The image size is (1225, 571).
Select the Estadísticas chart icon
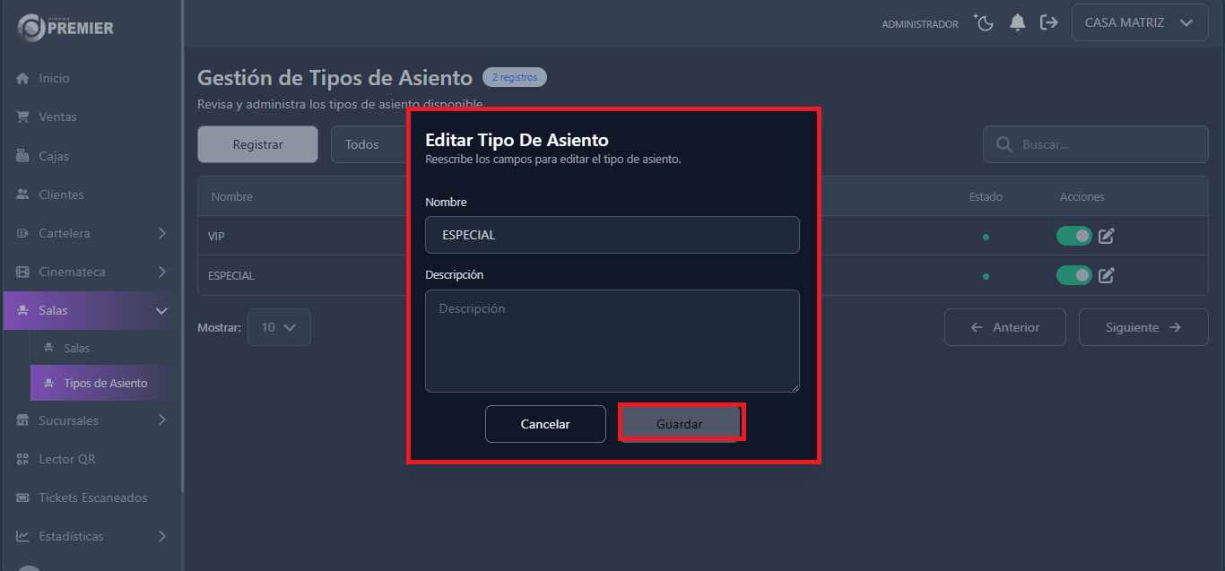tap(22, 536)
